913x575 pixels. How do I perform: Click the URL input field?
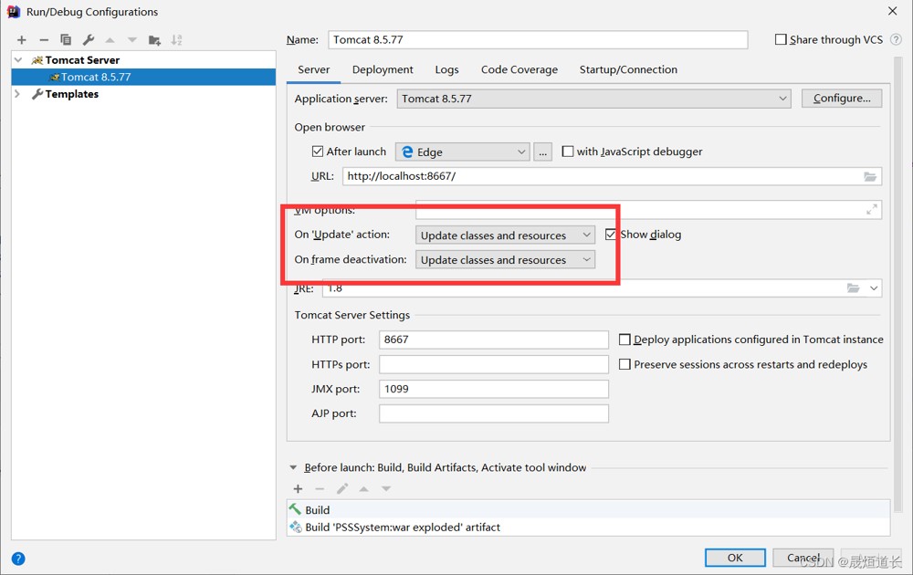coord(612,176)
